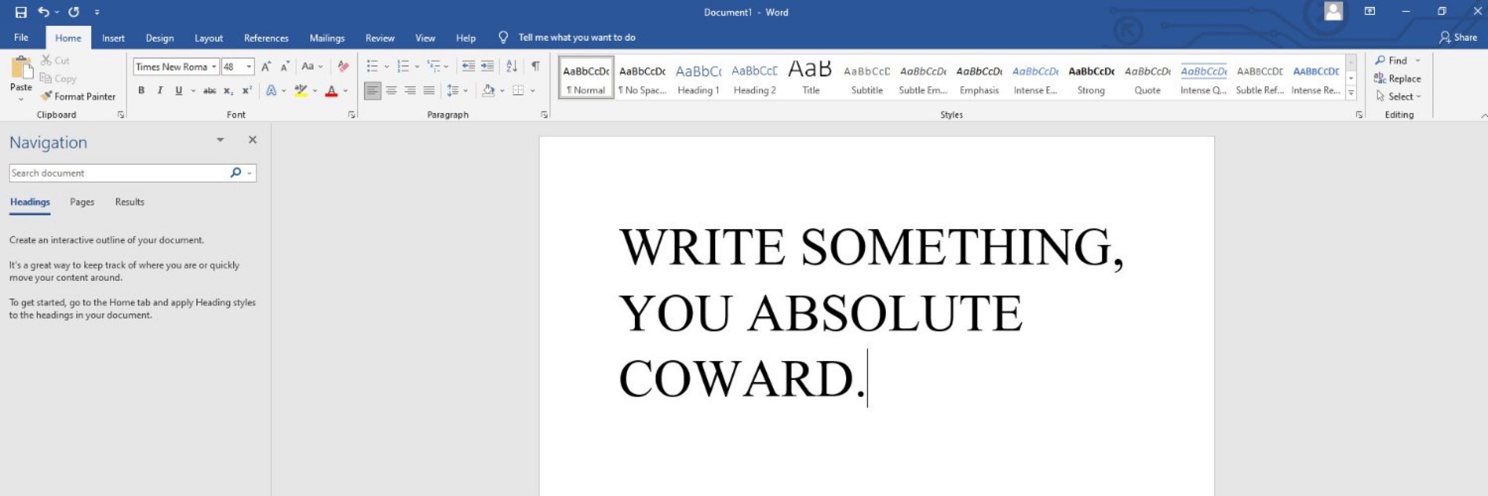Sort the selected text
The width and height of the screenshot is (1488, 496).
click(512, 66)
